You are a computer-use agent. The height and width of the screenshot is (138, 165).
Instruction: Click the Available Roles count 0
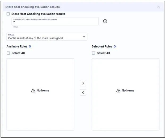point(30,46)
